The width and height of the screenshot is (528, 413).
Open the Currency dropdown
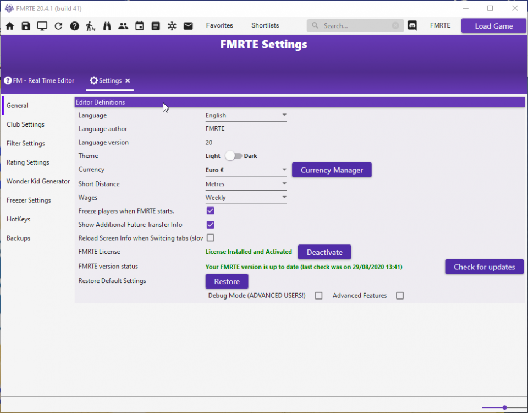pos(246,170)
